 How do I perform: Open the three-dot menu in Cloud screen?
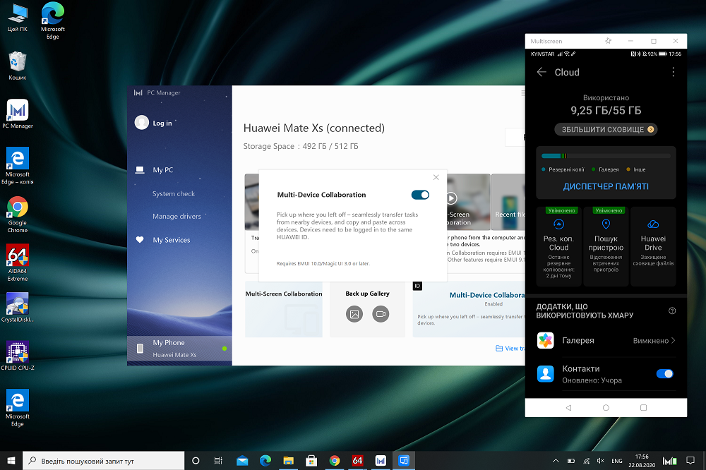point(673,72)
